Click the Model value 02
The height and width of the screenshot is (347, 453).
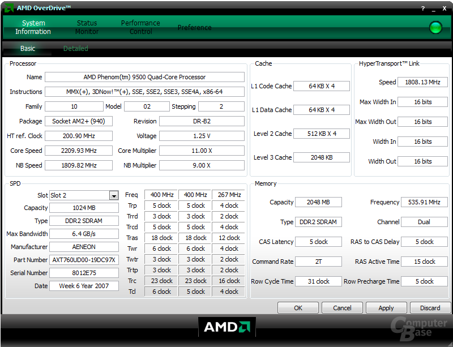(147, 106)
